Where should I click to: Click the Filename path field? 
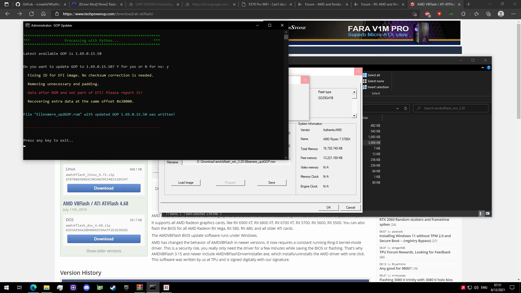click(x=236, y=162)
